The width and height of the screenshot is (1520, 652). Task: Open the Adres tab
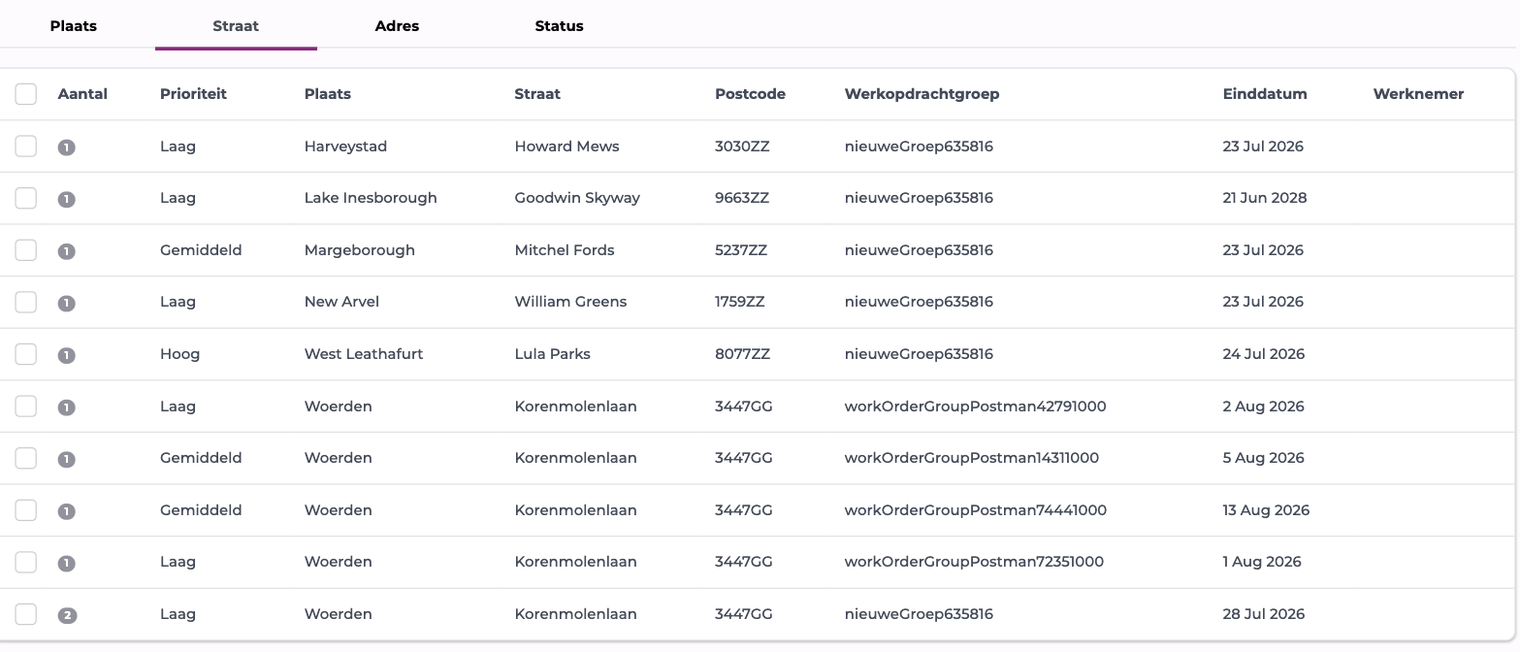[x=398, y=25]
